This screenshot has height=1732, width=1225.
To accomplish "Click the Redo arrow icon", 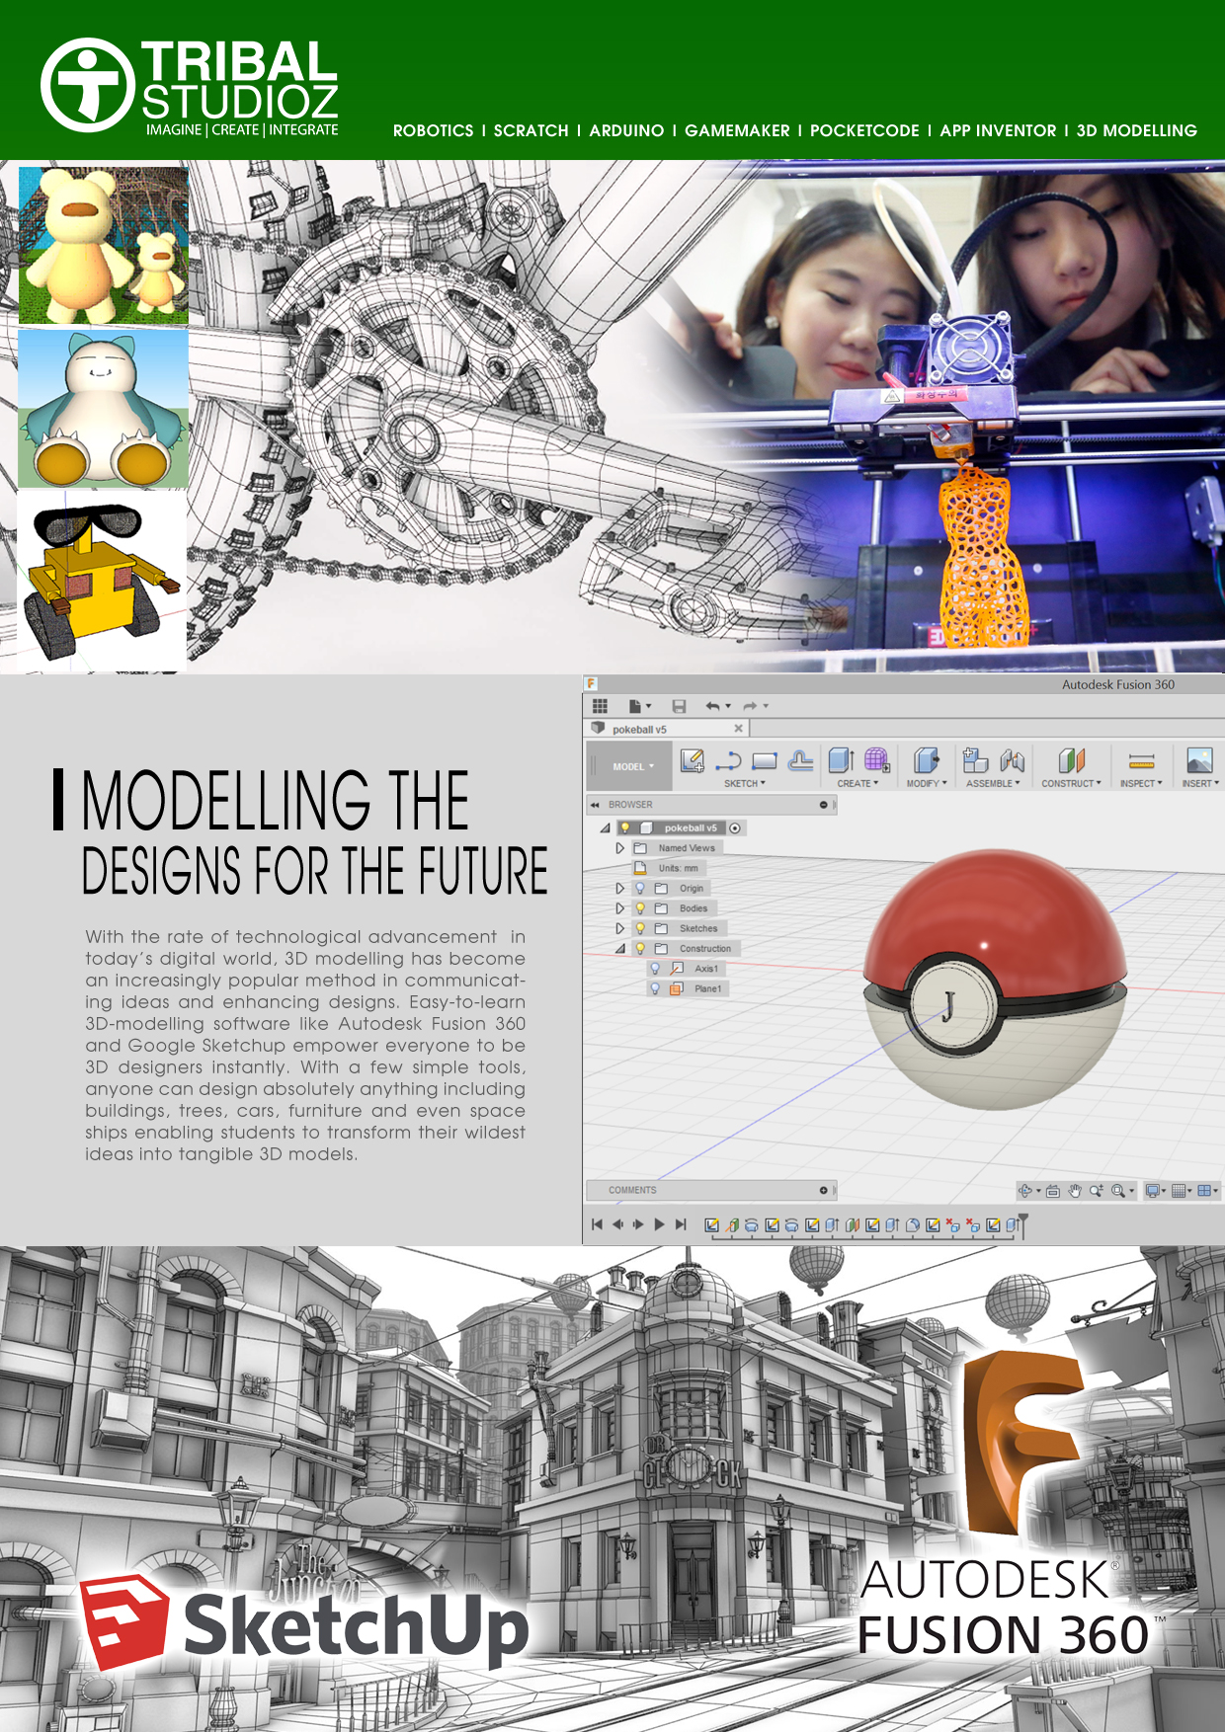I will tap(750, 706).
